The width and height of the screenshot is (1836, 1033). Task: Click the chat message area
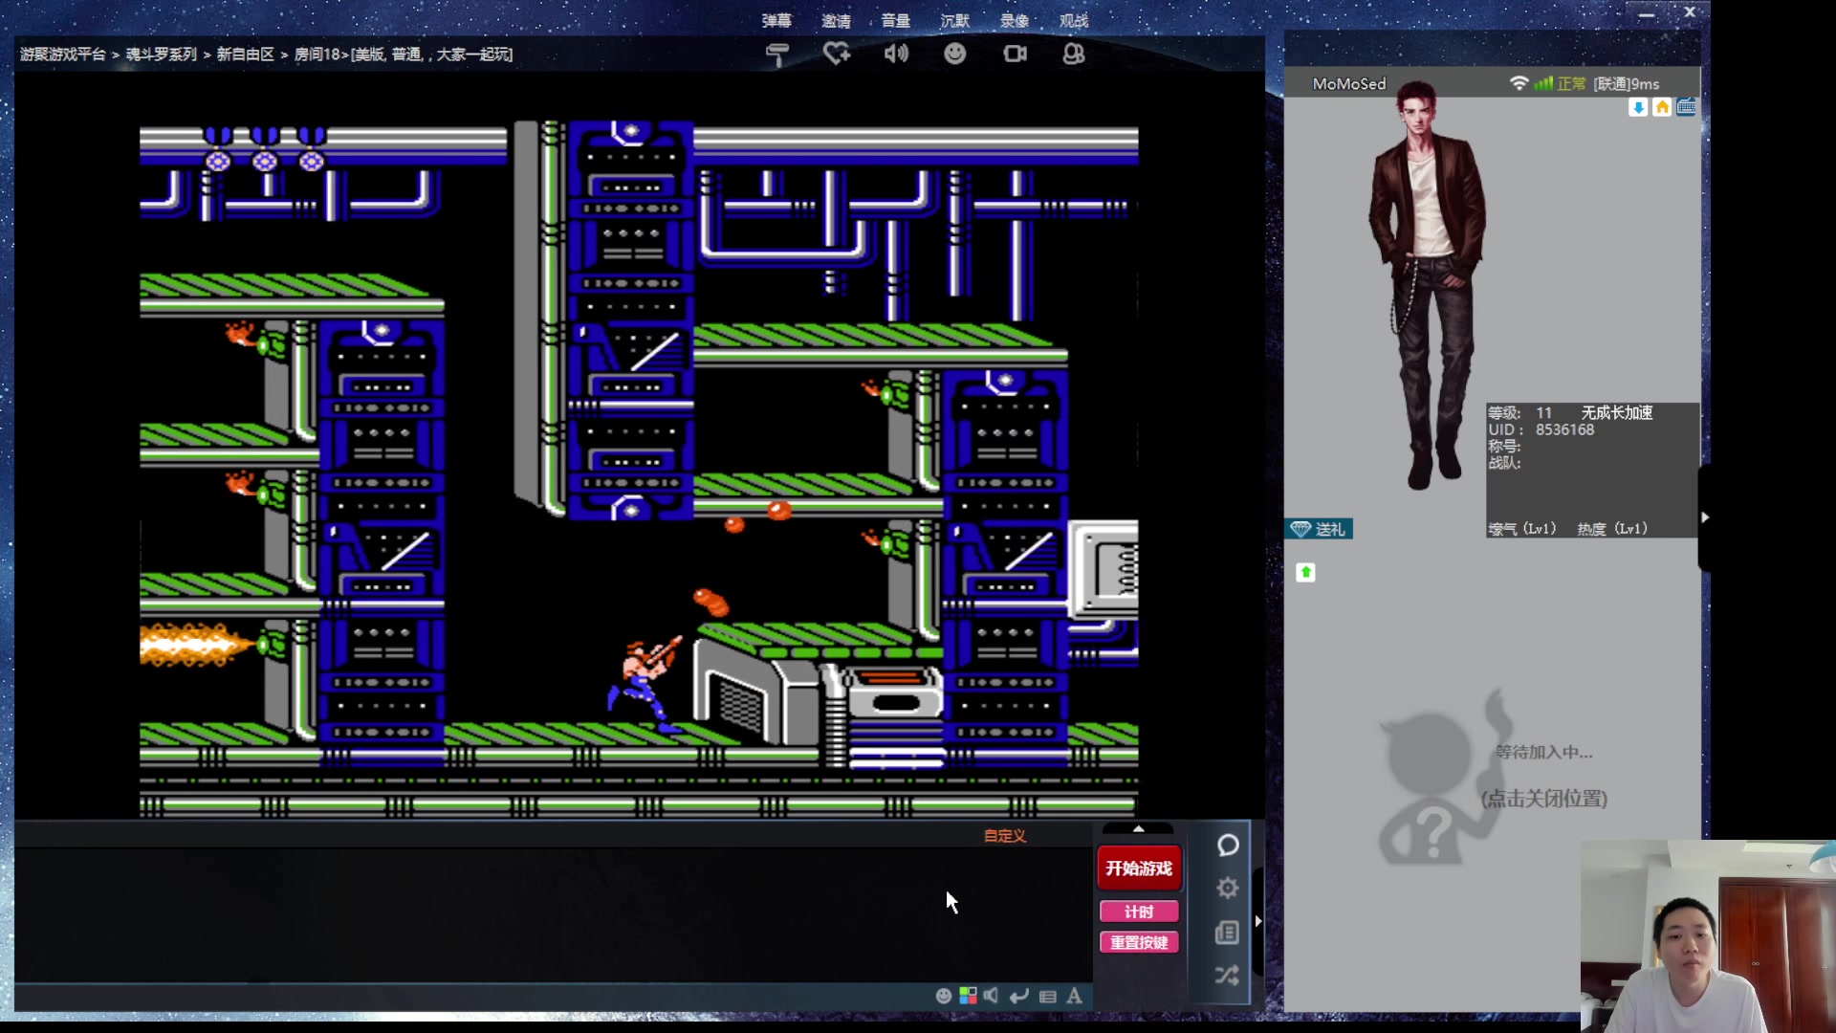click(553, 915)
